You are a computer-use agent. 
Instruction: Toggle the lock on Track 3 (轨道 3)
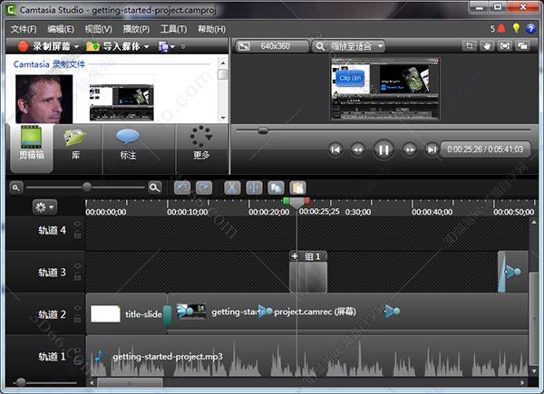pos(77,276)
